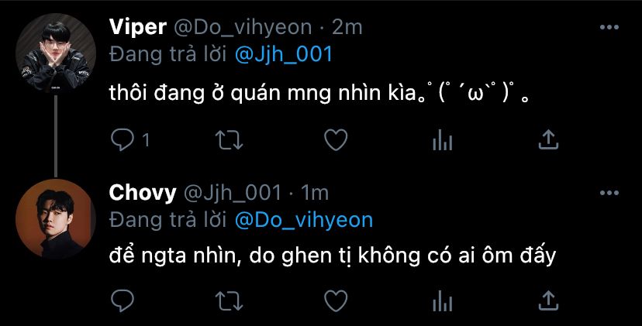Open the Chovy display name
Screen dimensions: 642x326
click(143, 193)
